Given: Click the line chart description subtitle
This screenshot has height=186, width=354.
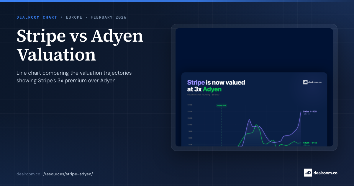Looking at the screenshot, I should point(74,77).
